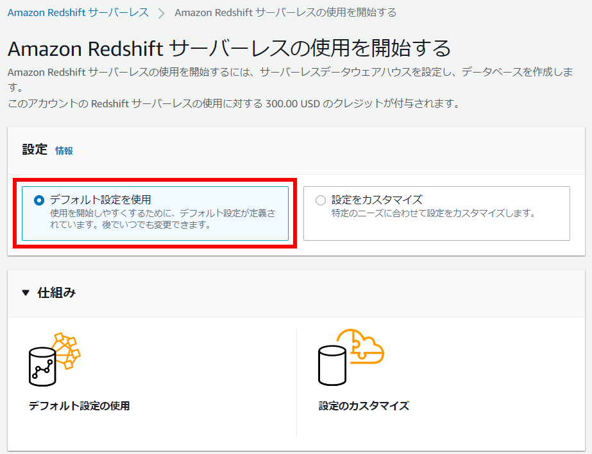Click the 設定 panel heading
Screen dimensions: 592x454
tap(35, 150)
